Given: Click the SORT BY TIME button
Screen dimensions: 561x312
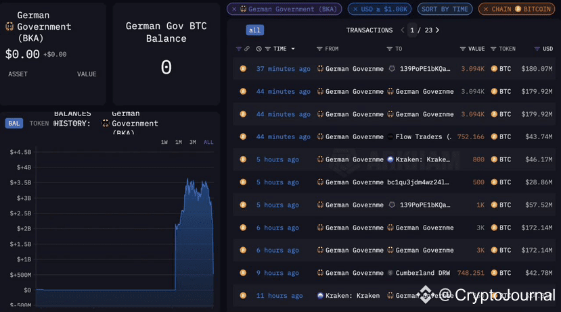Looking at the screenshot, I should 445,9.
